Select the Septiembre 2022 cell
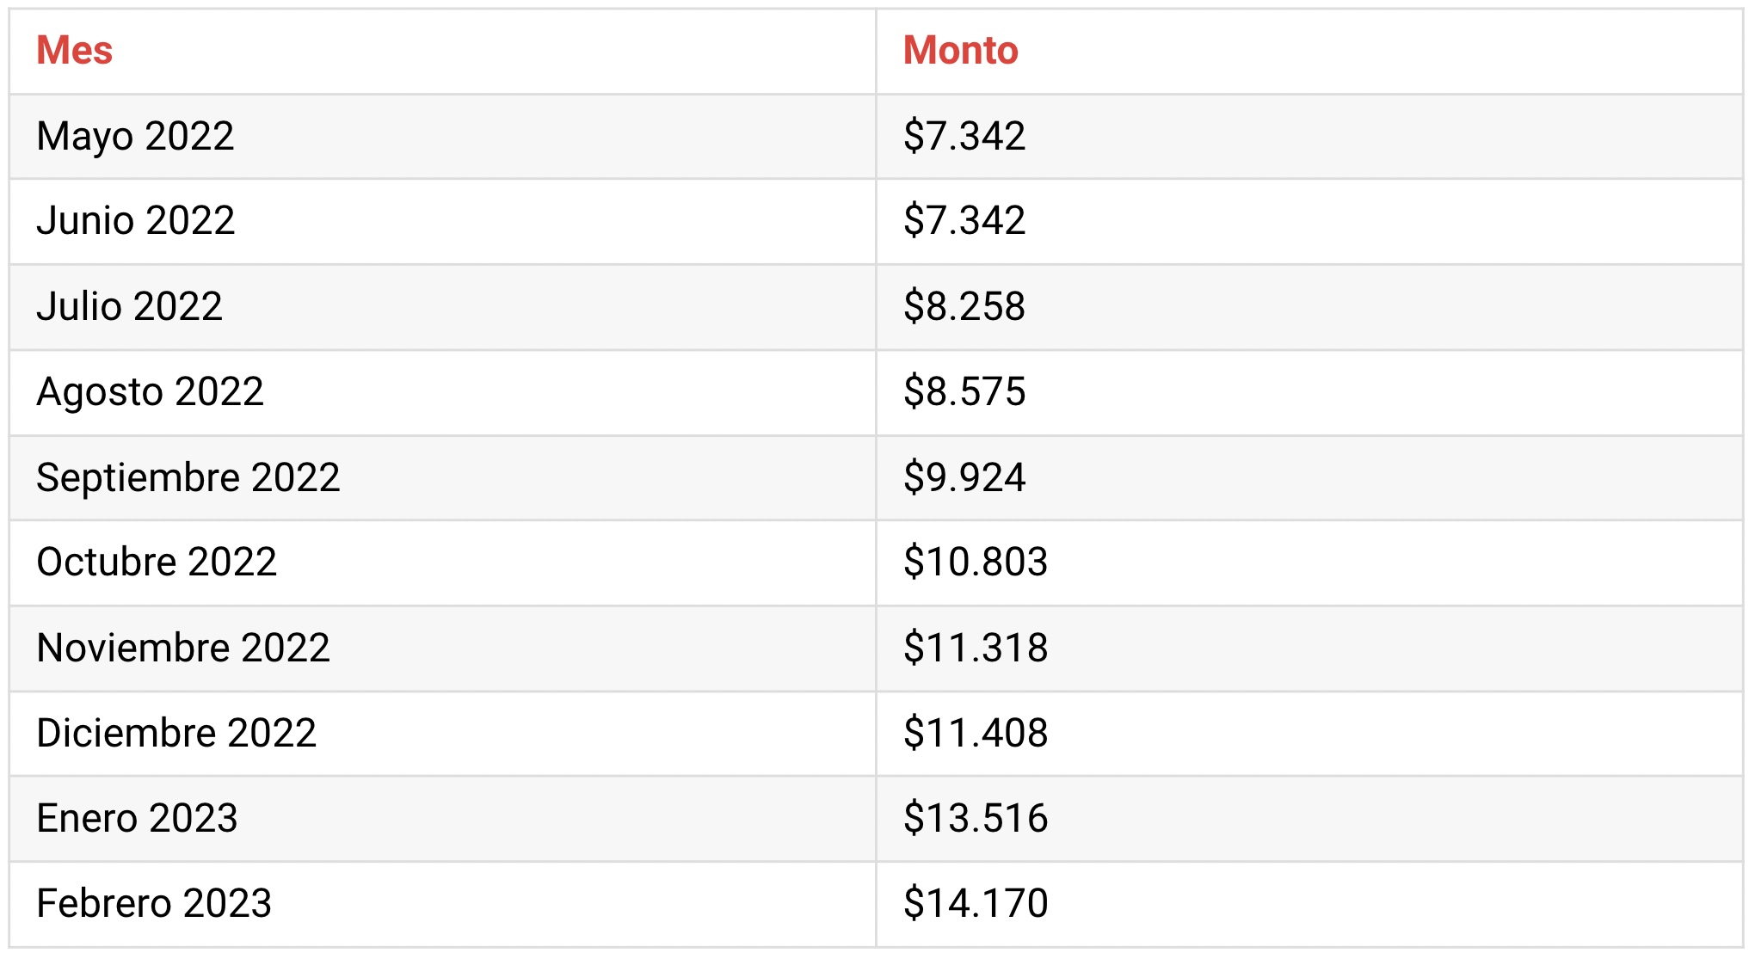This screenshot has width=1755, height=953. click(442, 477)
